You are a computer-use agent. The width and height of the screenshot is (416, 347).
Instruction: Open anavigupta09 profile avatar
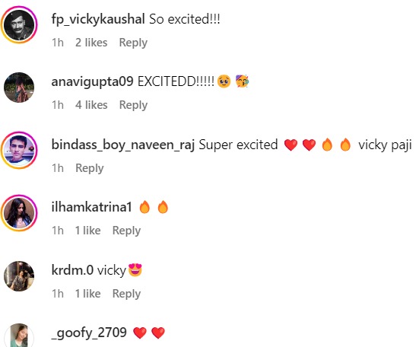click(19, 88)
